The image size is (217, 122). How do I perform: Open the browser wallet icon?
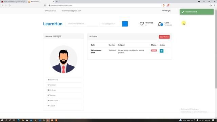coord(211,5)
